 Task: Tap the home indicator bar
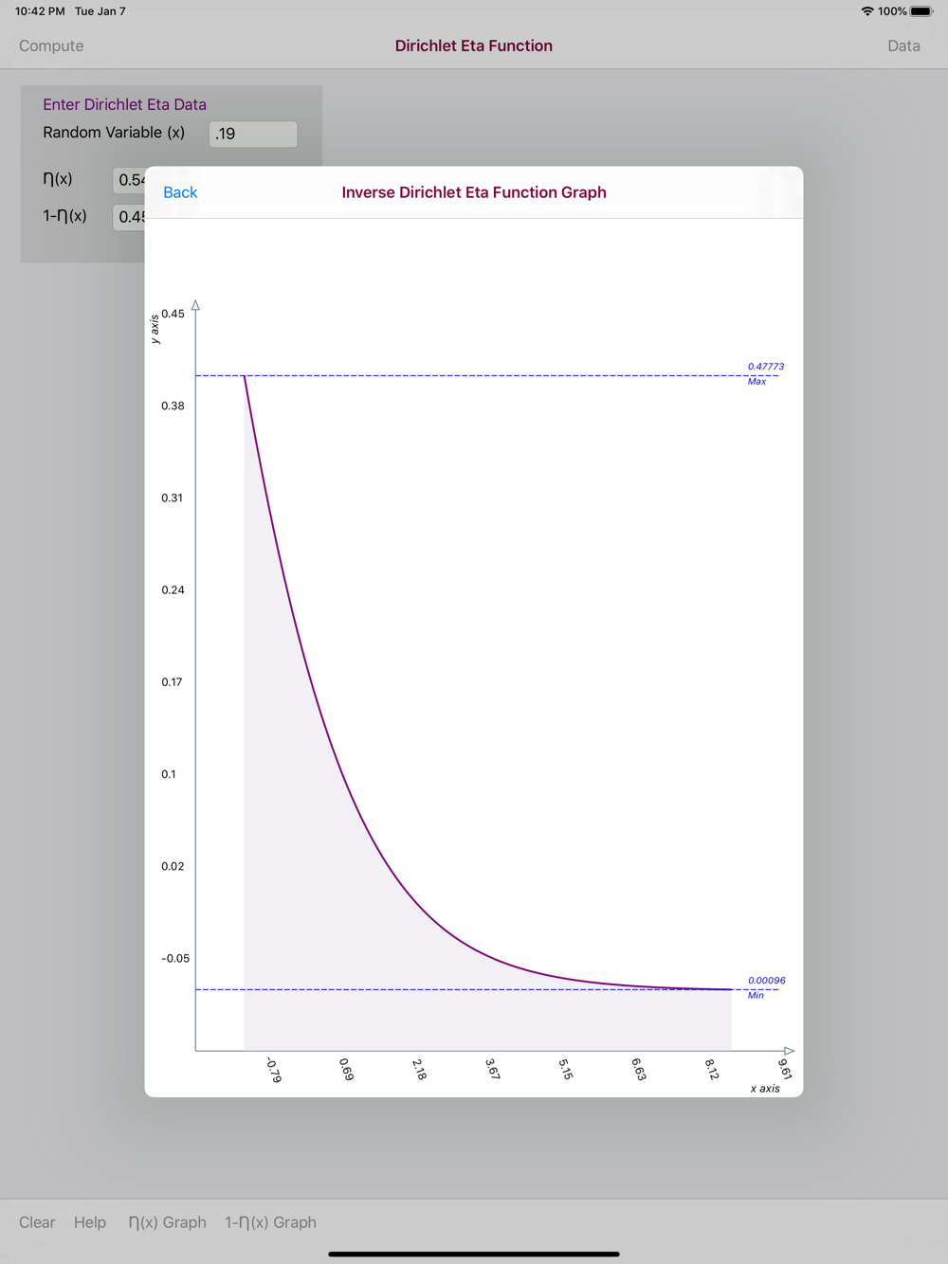click(474, 1254)
